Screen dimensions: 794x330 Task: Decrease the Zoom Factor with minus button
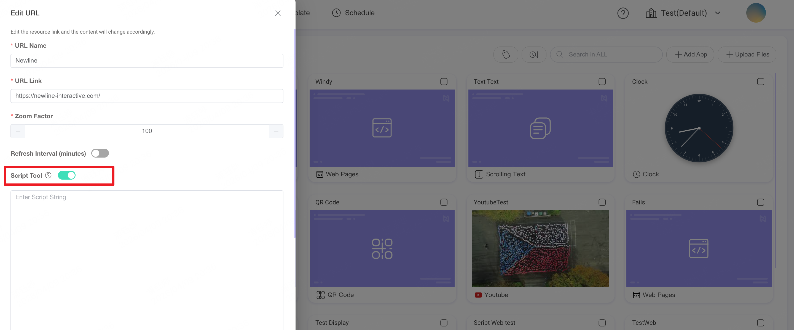point(18,131)
